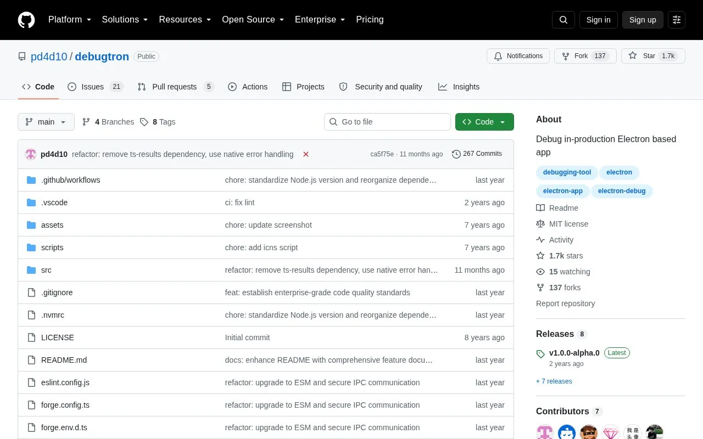The image size is (703, 439).
Task: Focus the Go to file search field
Action: point(387,122)
